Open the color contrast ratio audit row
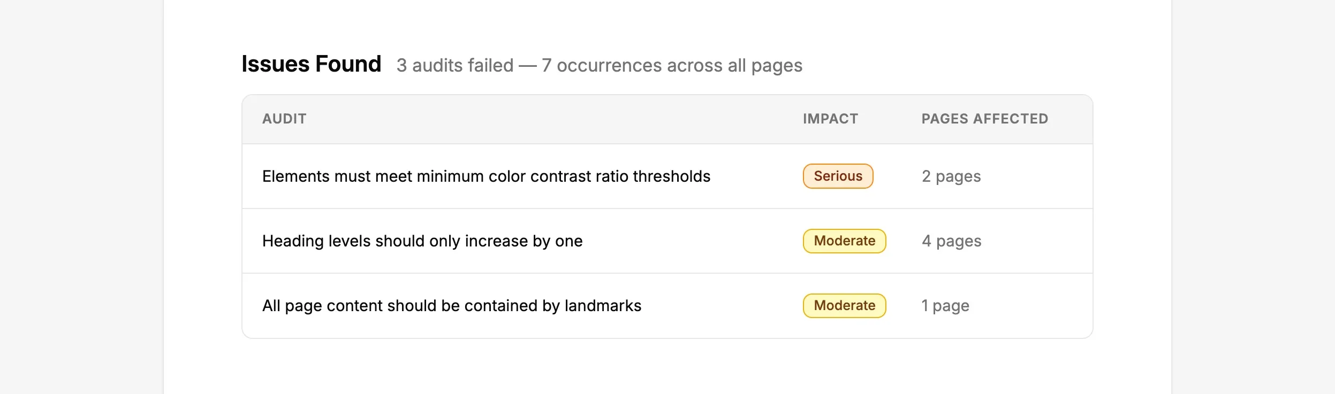This screenshot has width=1335, height=394. click(486, 176)
